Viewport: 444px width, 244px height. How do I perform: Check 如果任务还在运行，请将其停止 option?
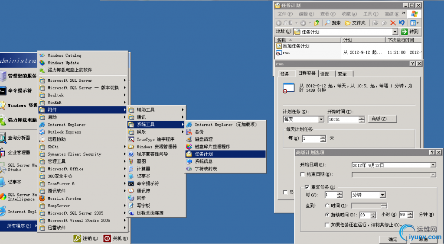coord(327,225)
